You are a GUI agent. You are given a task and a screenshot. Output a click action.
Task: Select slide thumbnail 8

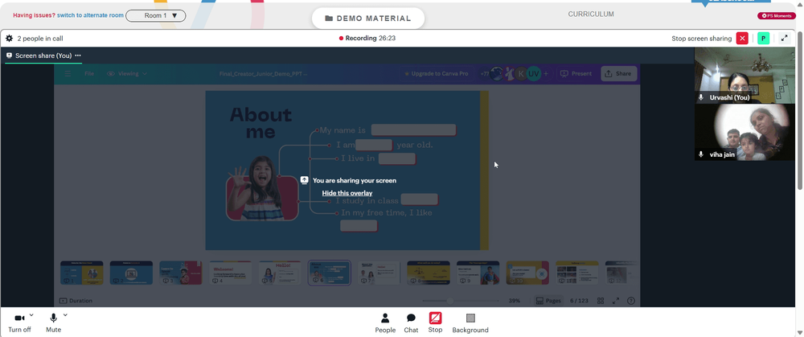coord(429,273)
